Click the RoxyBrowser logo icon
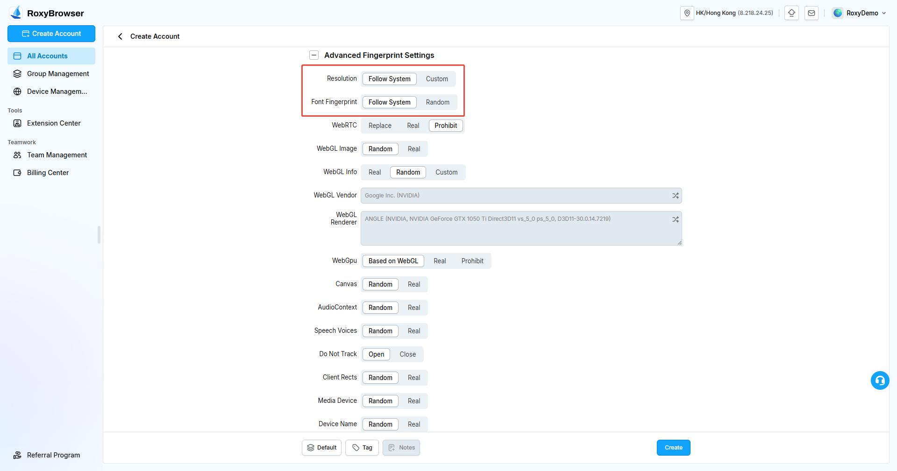The height and width of the screenshot is (471, 897). click(16, 13)
